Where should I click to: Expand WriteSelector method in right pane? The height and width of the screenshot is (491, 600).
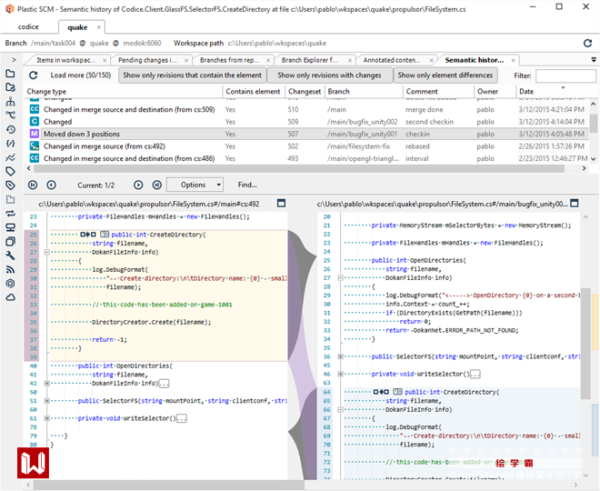[340, 374]
